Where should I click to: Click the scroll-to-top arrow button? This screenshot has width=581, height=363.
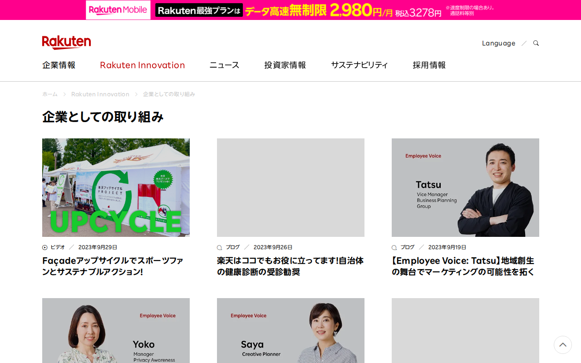tap(563, 345)
